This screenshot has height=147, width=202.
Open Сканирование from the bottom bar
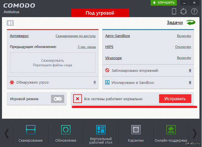[x=31, y=133]
